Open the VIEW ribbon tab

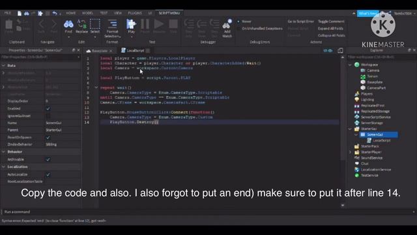tap(117, 13)
